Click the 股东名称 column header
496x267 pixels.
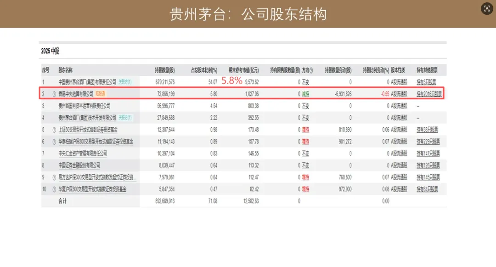(x=66, y=70)
